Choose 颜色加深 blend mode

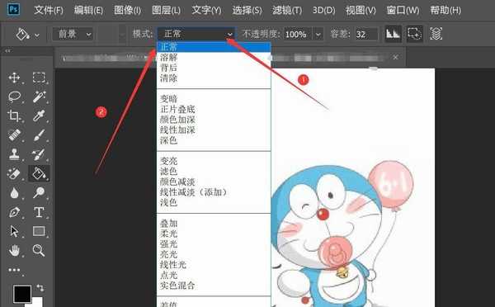tap(214, 120)
